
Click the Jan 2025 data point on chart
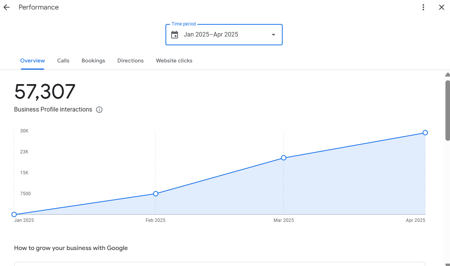point(14,215)
